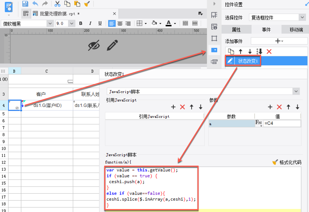Click the Undo arrow icon
The height and width of the screenshot is (212, 309).
(x=35, y=4)
